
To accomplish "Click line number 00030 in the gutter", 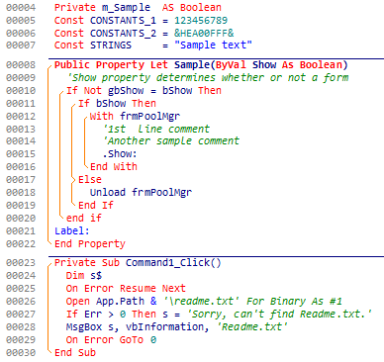I will tap(21, 353).
